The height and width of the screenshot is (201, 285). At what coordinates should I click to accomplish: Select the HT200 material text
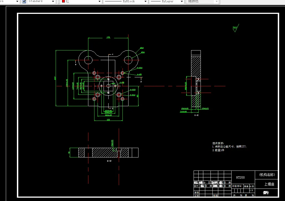click(240, 177)
